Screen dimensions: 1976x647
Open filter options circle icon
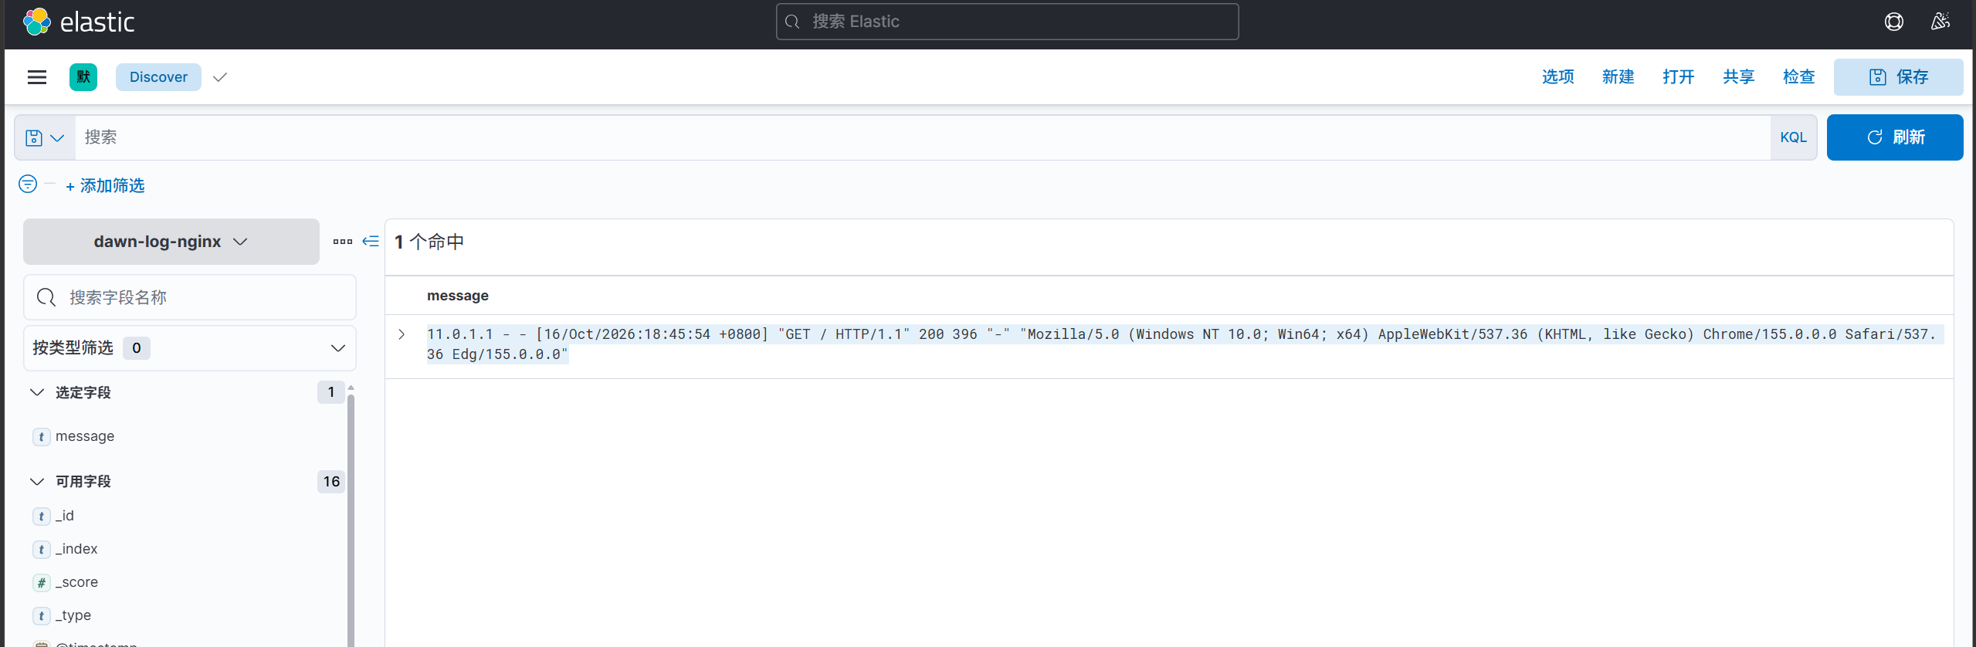(28, 184)
